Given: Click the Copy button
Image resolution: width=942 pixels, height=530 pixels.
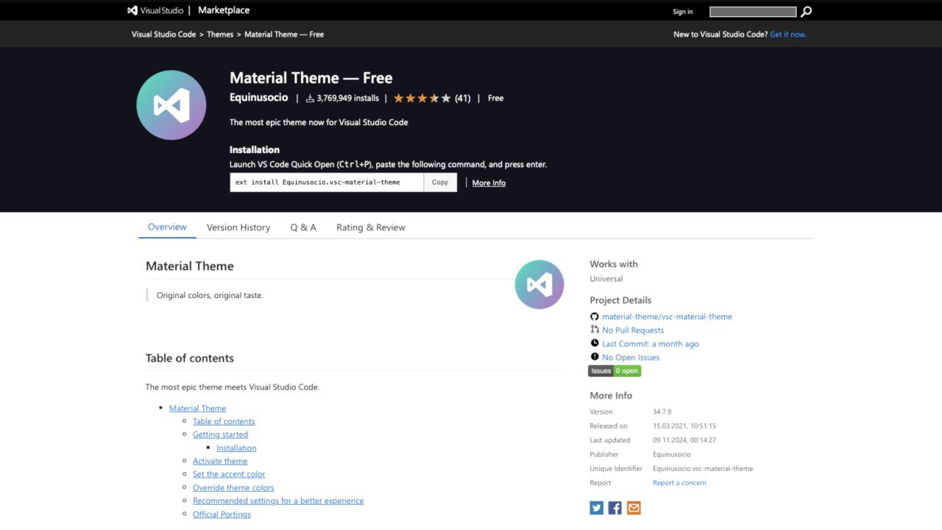Looking at the screenshot, I should [x=440, y=183].
